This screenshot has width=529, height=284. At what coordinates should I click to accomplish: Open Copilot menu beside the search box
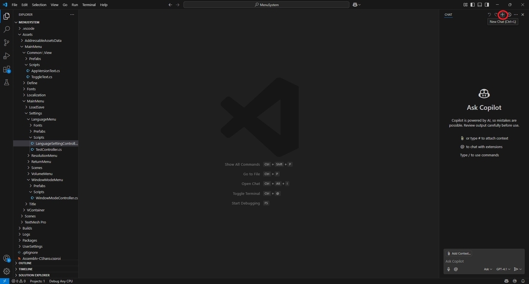pos(357,5)
